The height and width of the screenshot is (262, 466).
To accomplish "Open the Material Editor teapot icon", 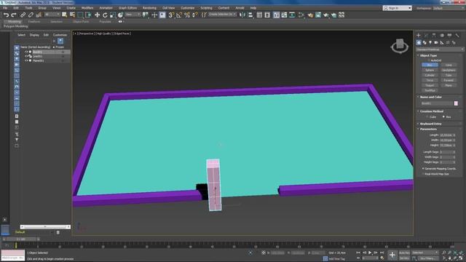I will click(x=310, y=15).
